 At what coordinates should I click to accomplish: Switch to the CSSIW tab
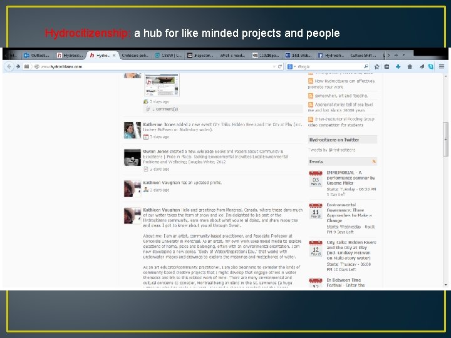[x=168, y=55]
